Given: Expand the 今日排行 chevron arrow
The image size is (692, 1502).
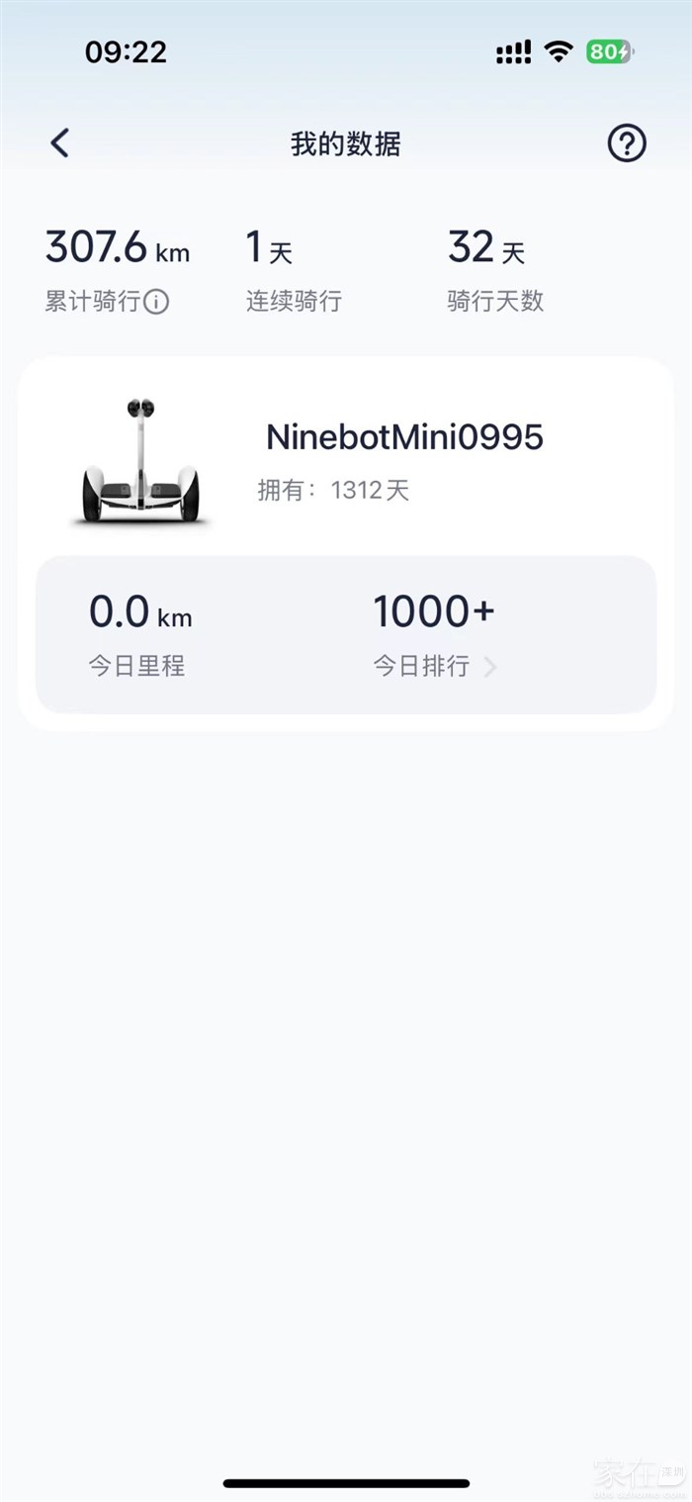Looking at the screenshot, I should tap(490, 667).
